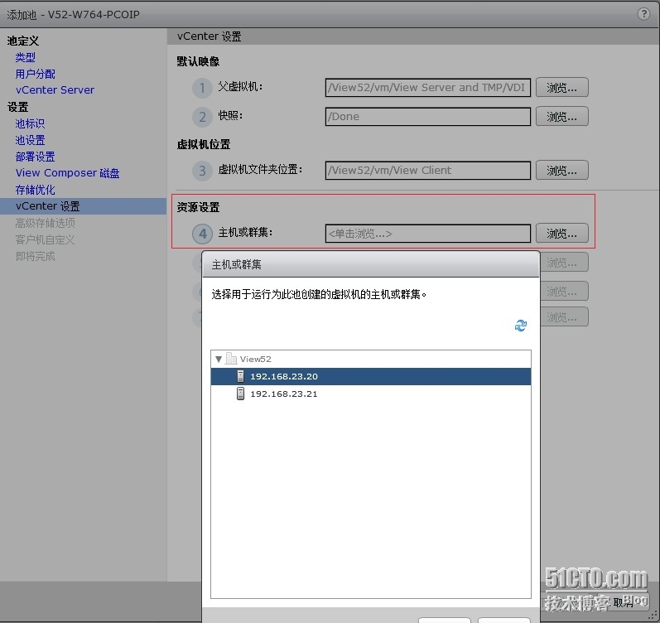The height and width of the screenshot is (623, 660).
Task: Click the 父虚拟机 path field
Action: (427, 88)
